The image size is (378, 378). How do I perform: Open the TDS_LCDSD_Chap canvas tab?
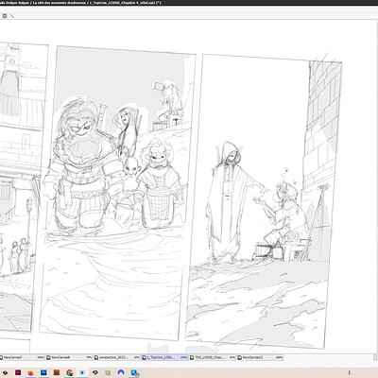(x=213, y=357)
